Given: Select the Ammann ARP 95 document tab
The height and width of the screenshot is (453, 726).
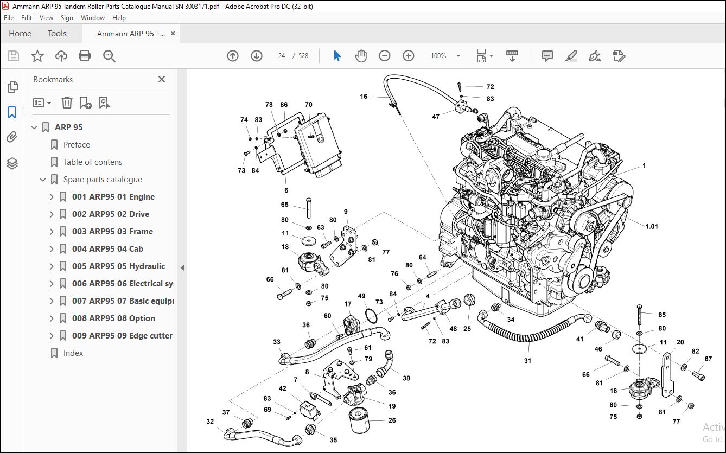Looking at the screenshot, I should 130,34.
